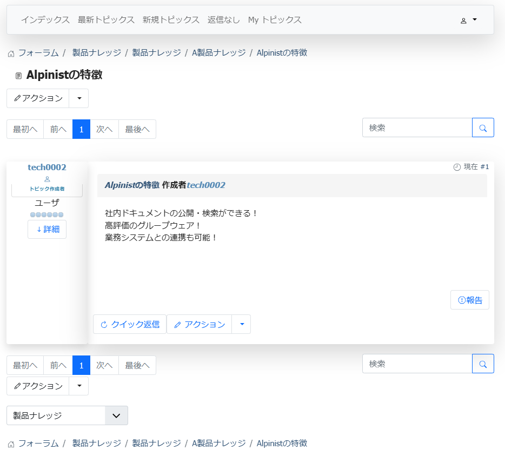Open A製品ナレッジ in the top breadcrumb

[x=218, y=53]
